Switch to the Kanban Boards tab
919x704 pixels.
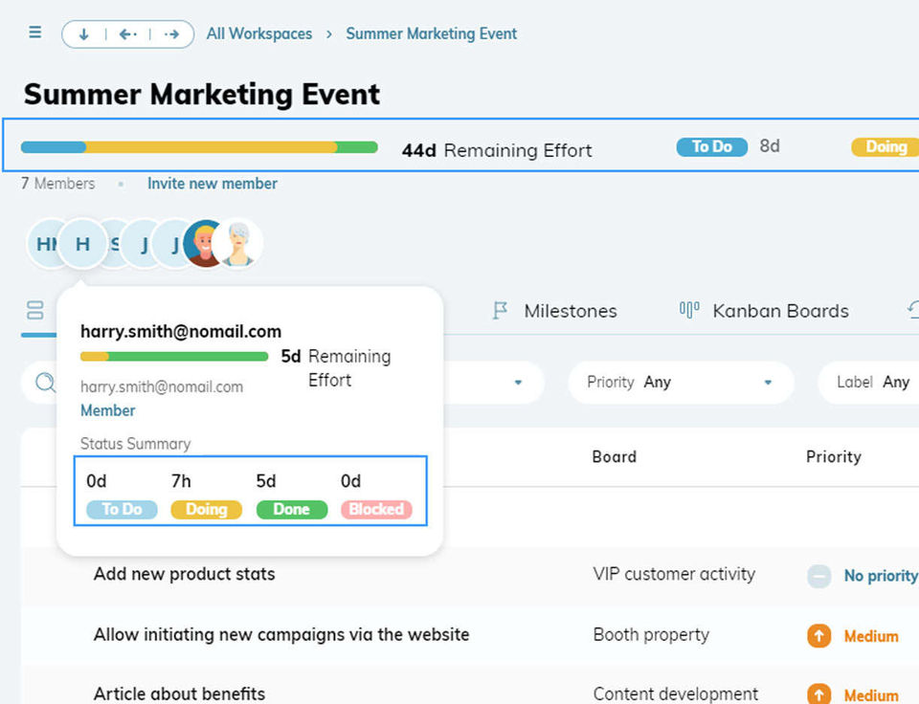point(780,311)
